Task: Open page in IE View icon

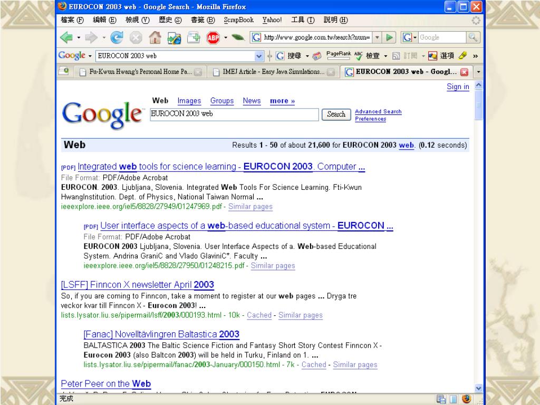Action: coord(174,37)
